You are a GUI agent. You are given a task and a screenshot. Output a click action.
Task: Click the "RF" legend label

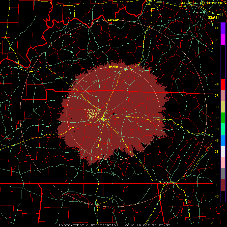point(216,28)
